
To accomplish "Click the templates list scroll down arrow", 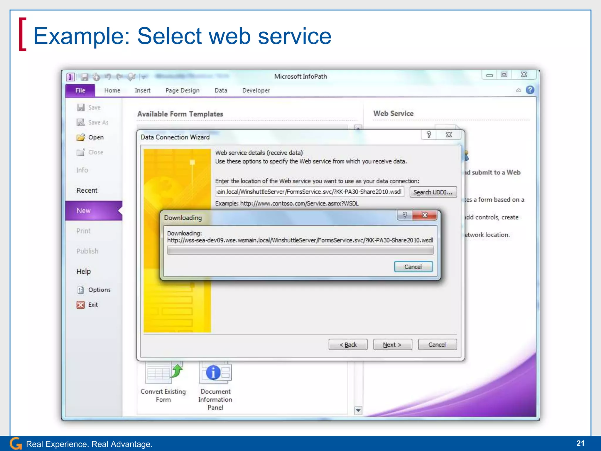I will point(358,410).
